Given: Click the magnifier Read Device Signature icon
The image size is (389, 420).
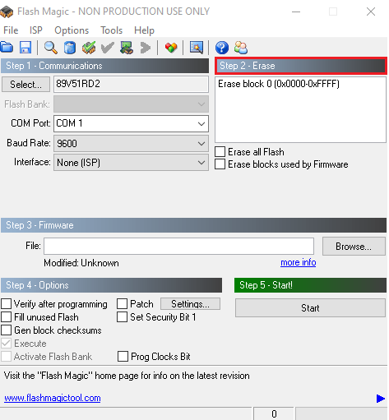Looking at the screenshot, I should pyautogui.click(x=51, y=48).
